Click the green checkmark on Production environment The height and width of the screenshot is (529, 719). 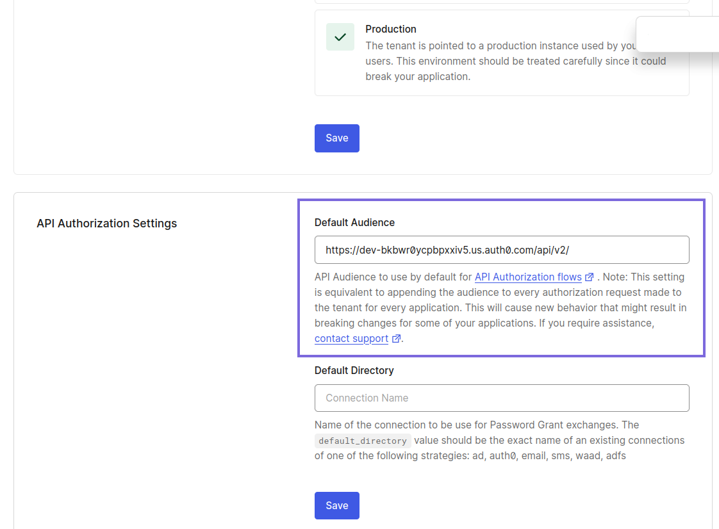tap(340, 37)
